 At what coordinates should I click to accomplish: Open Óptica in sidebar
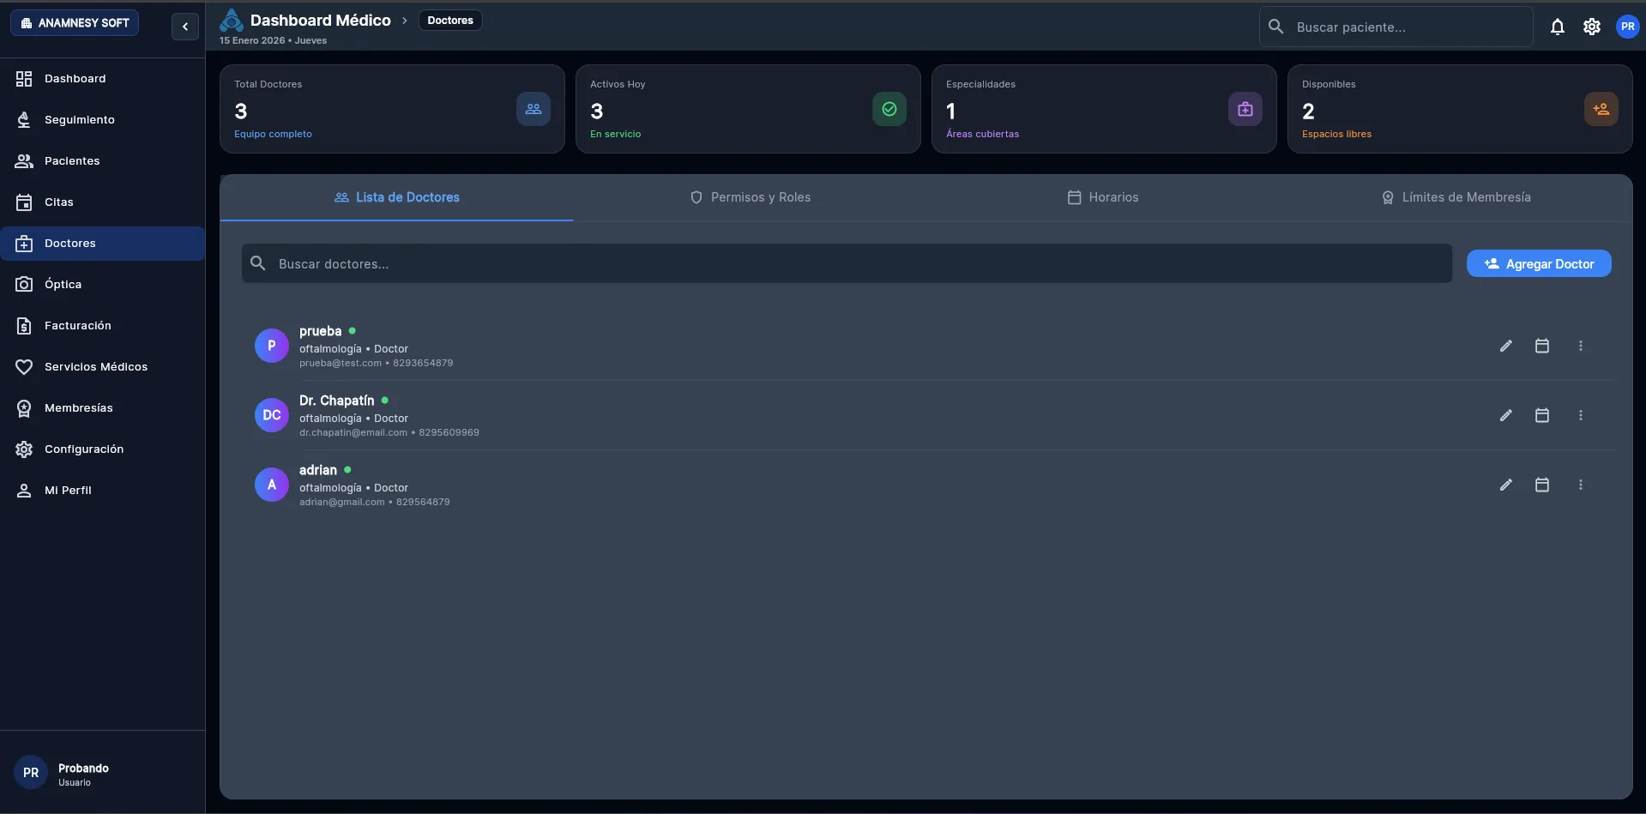[x=102, y=285]
